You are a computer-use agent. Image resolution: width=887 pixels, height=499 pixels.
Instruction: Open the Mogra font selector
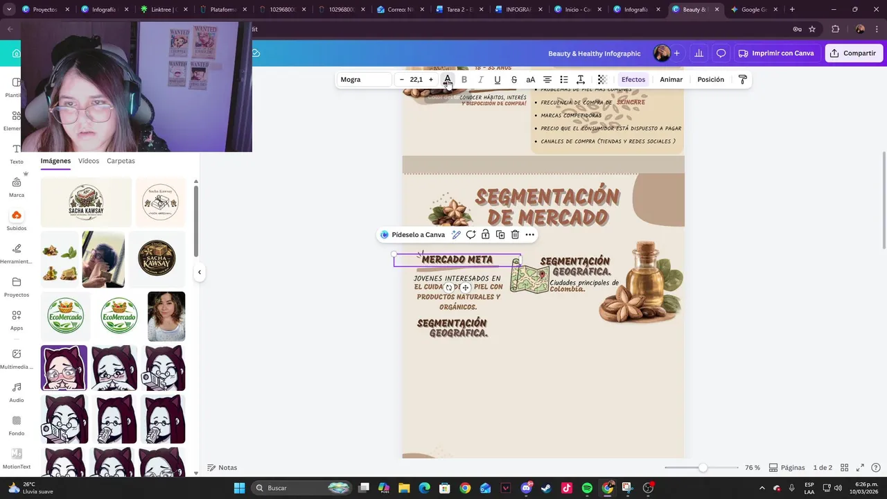pyautogui.click(x=365, y=80)
